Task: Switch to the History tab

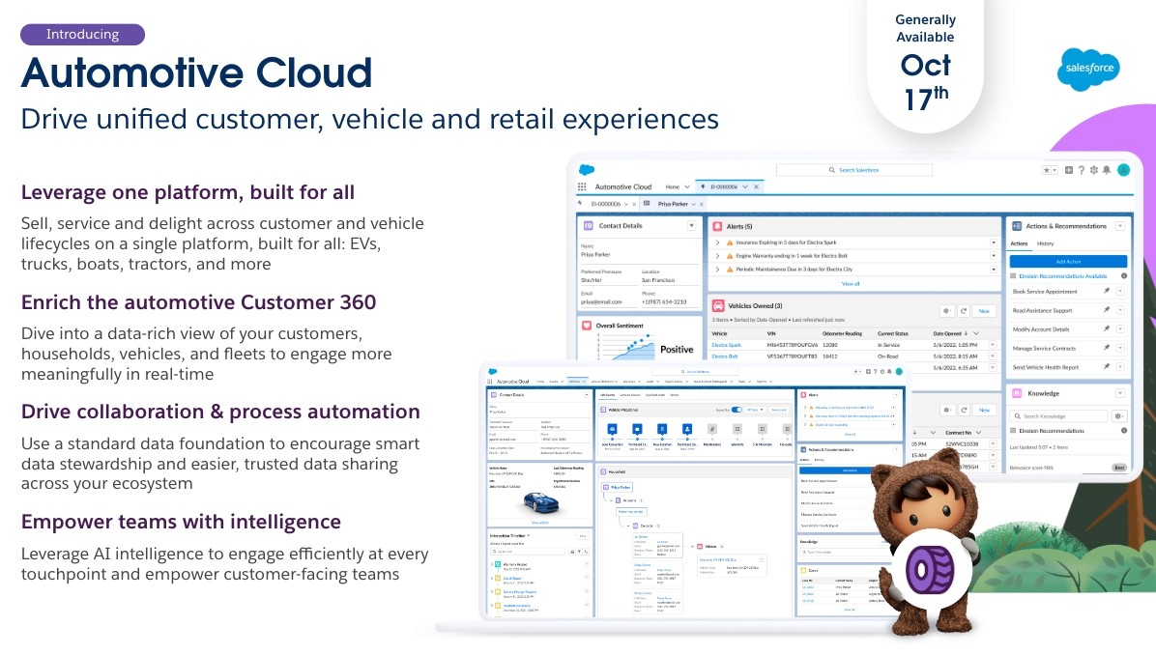Action: coord(1046,243)
